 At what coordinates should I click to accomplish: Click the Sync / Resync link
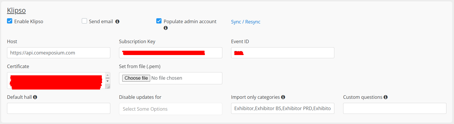pos(246,22)
